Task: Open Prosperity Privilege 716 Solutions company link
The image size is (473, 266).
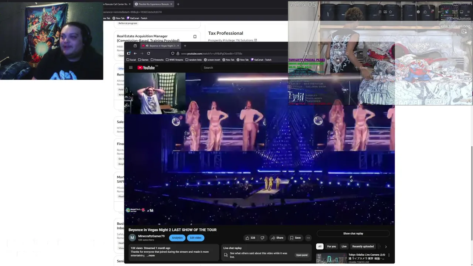Action: [231, 40]
